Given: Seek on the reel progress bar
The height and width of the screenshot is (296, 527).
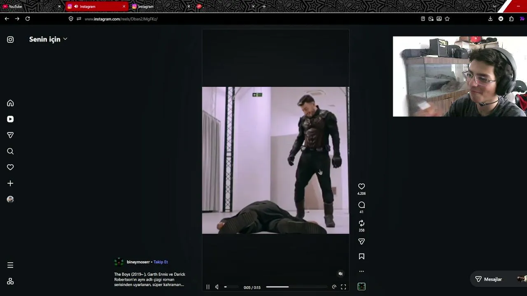Looking at the screenshot, I should click(296, 287).
